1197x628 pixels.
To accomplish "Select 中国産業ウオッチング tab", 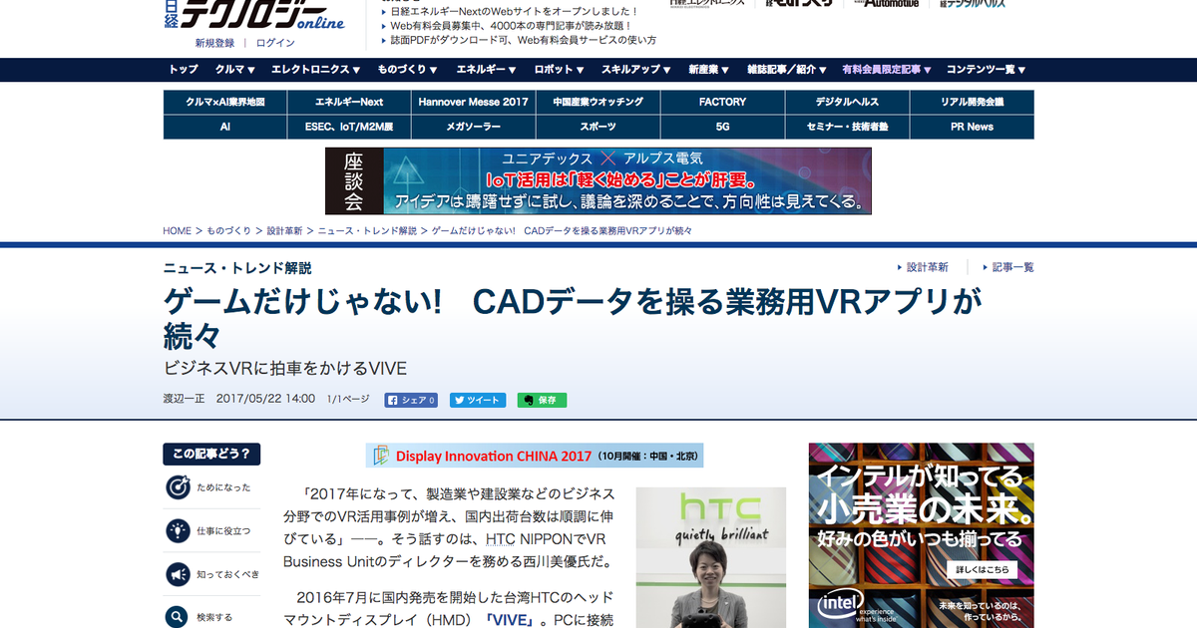I will click(598, 102).
